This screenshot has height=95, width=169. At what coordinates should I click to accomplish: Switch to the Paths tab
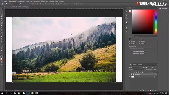140,64
